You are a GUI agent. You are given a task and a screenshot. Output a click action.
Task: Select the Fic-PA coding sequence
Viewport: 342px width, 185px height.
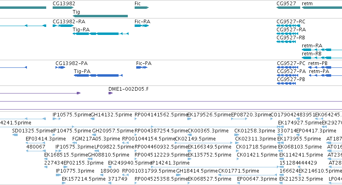(142, 67)
